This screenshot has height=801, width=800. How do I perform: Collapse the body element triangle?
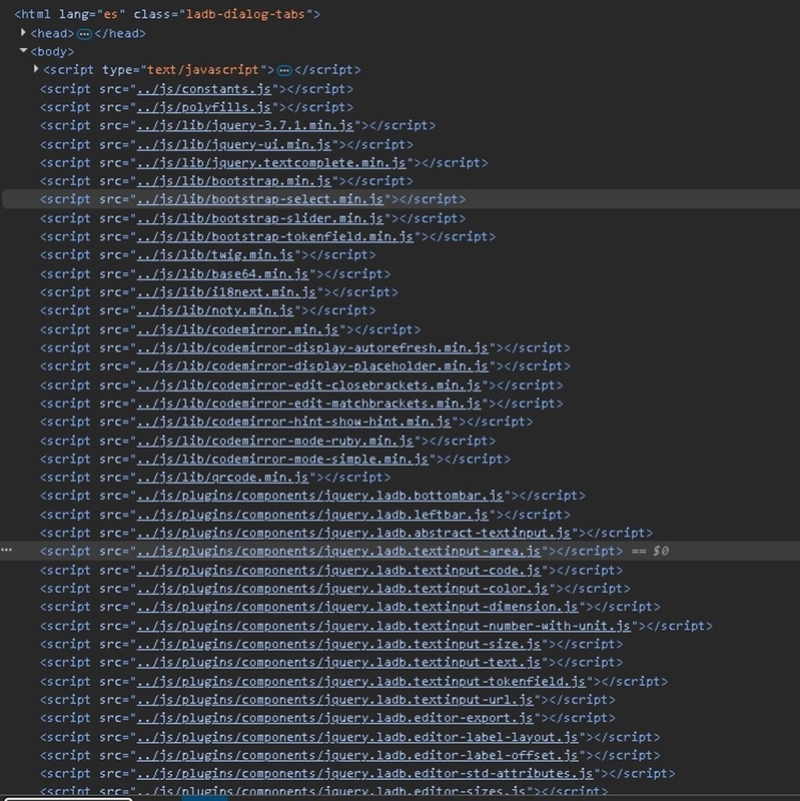coord(23,52)
